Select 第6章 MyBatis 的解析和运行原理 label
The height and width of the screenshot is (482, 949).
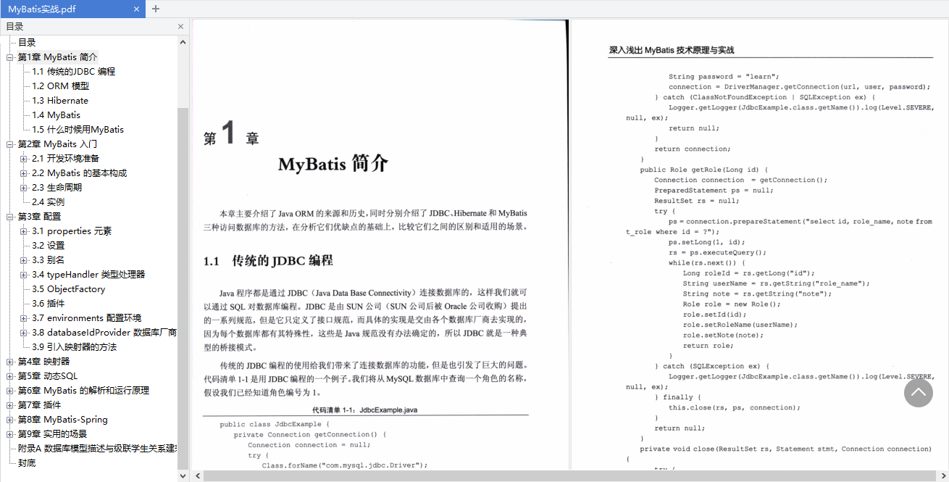83,391
